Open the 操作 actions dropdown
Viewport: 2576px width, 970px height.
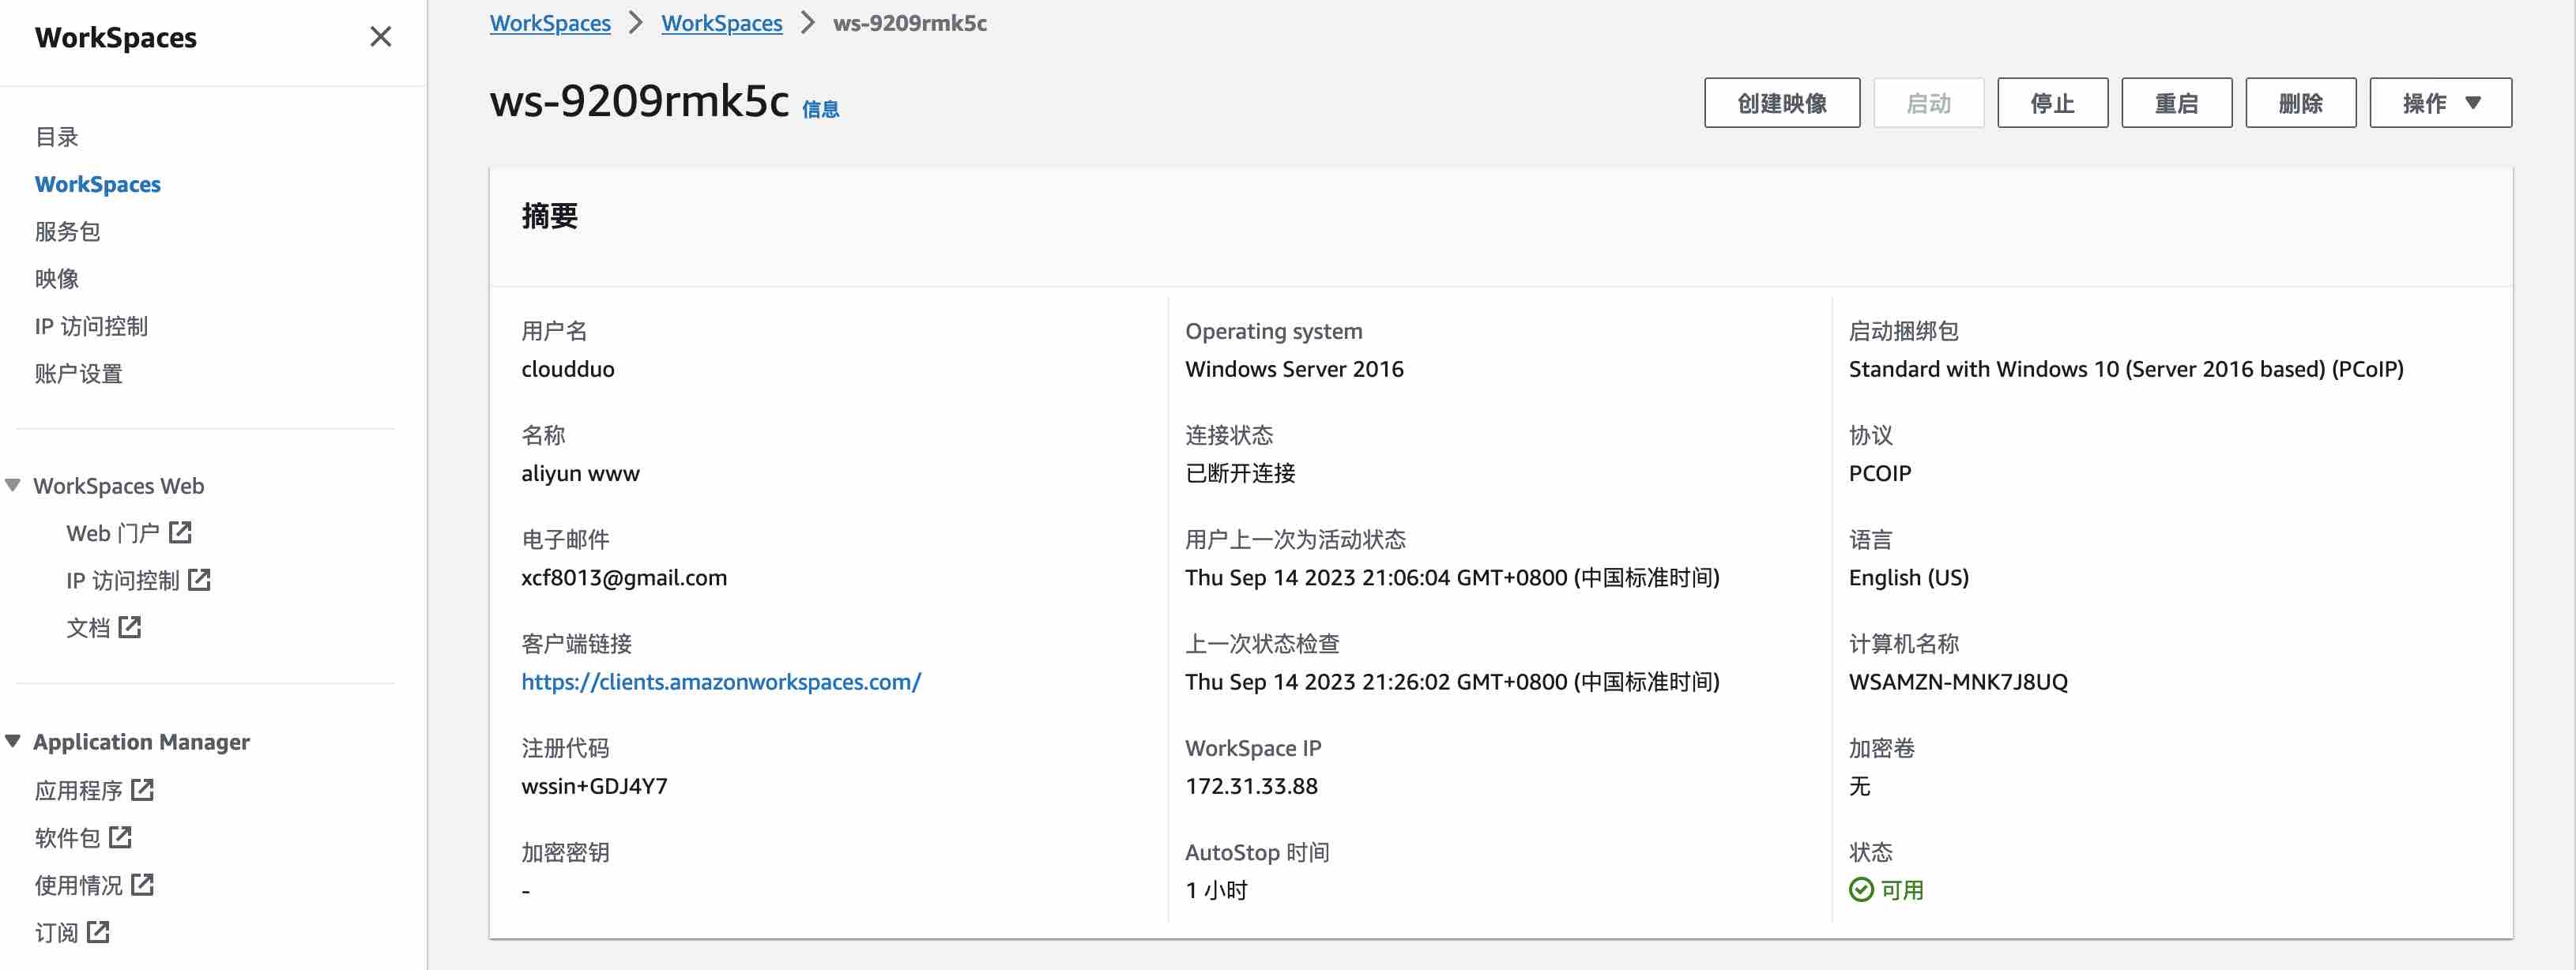coord(2440,103)
